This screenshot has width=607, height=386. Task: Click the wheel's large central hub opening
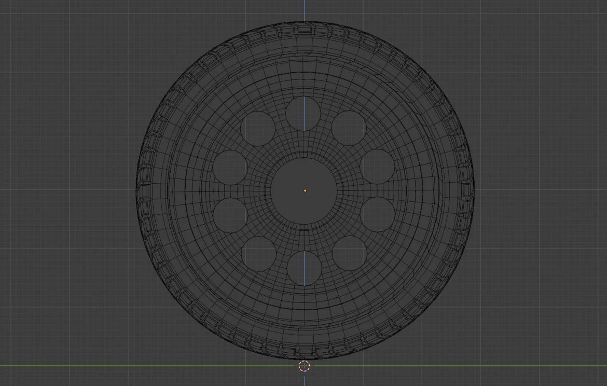coord(303,190)
